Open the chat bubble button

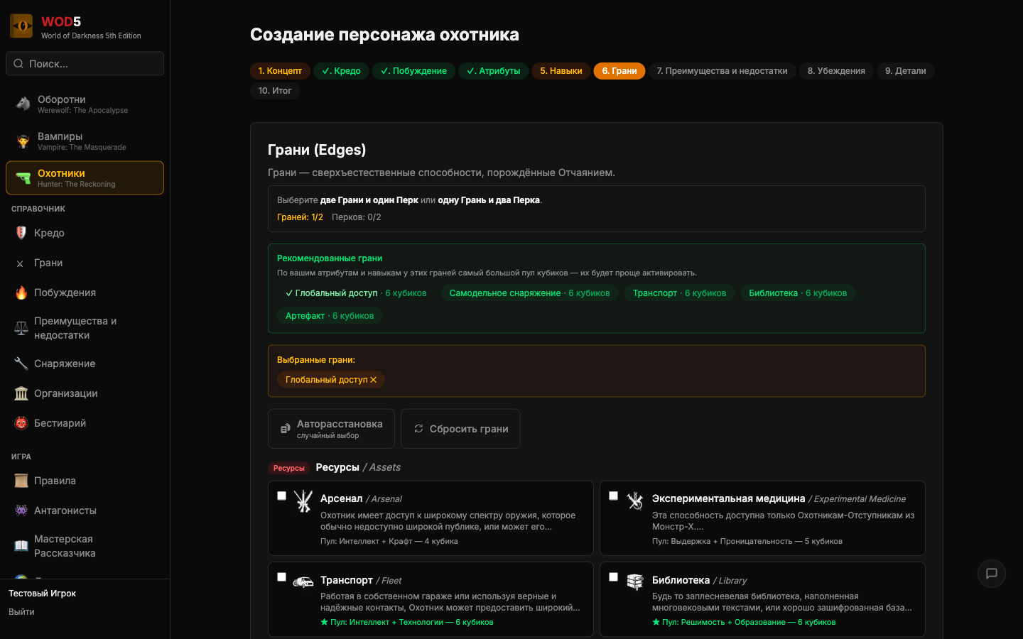pyautogui.click(x=992, y=574)
